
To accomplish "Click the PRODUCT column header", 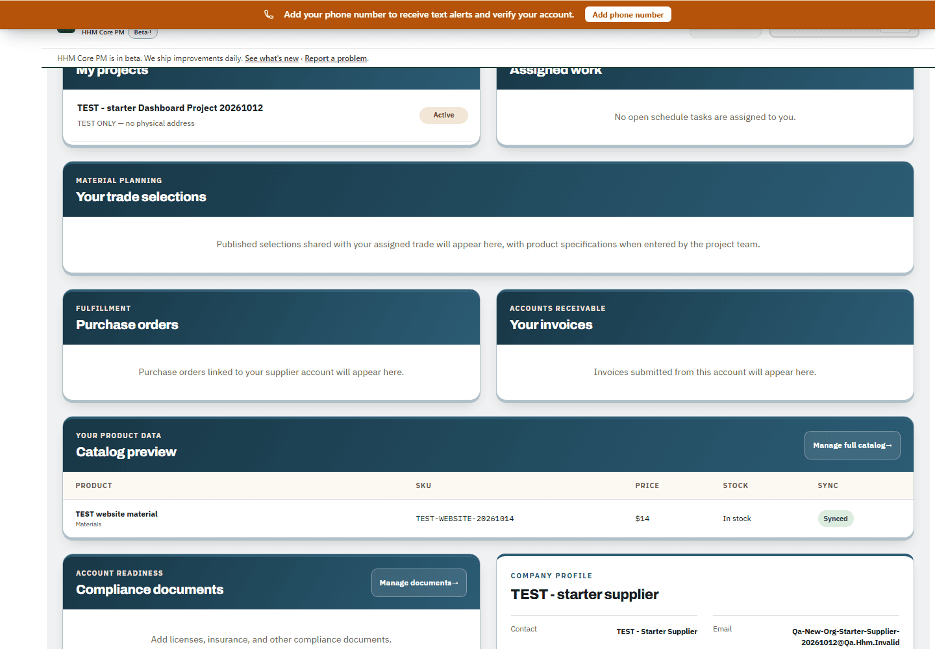I will tap(93, 485).
